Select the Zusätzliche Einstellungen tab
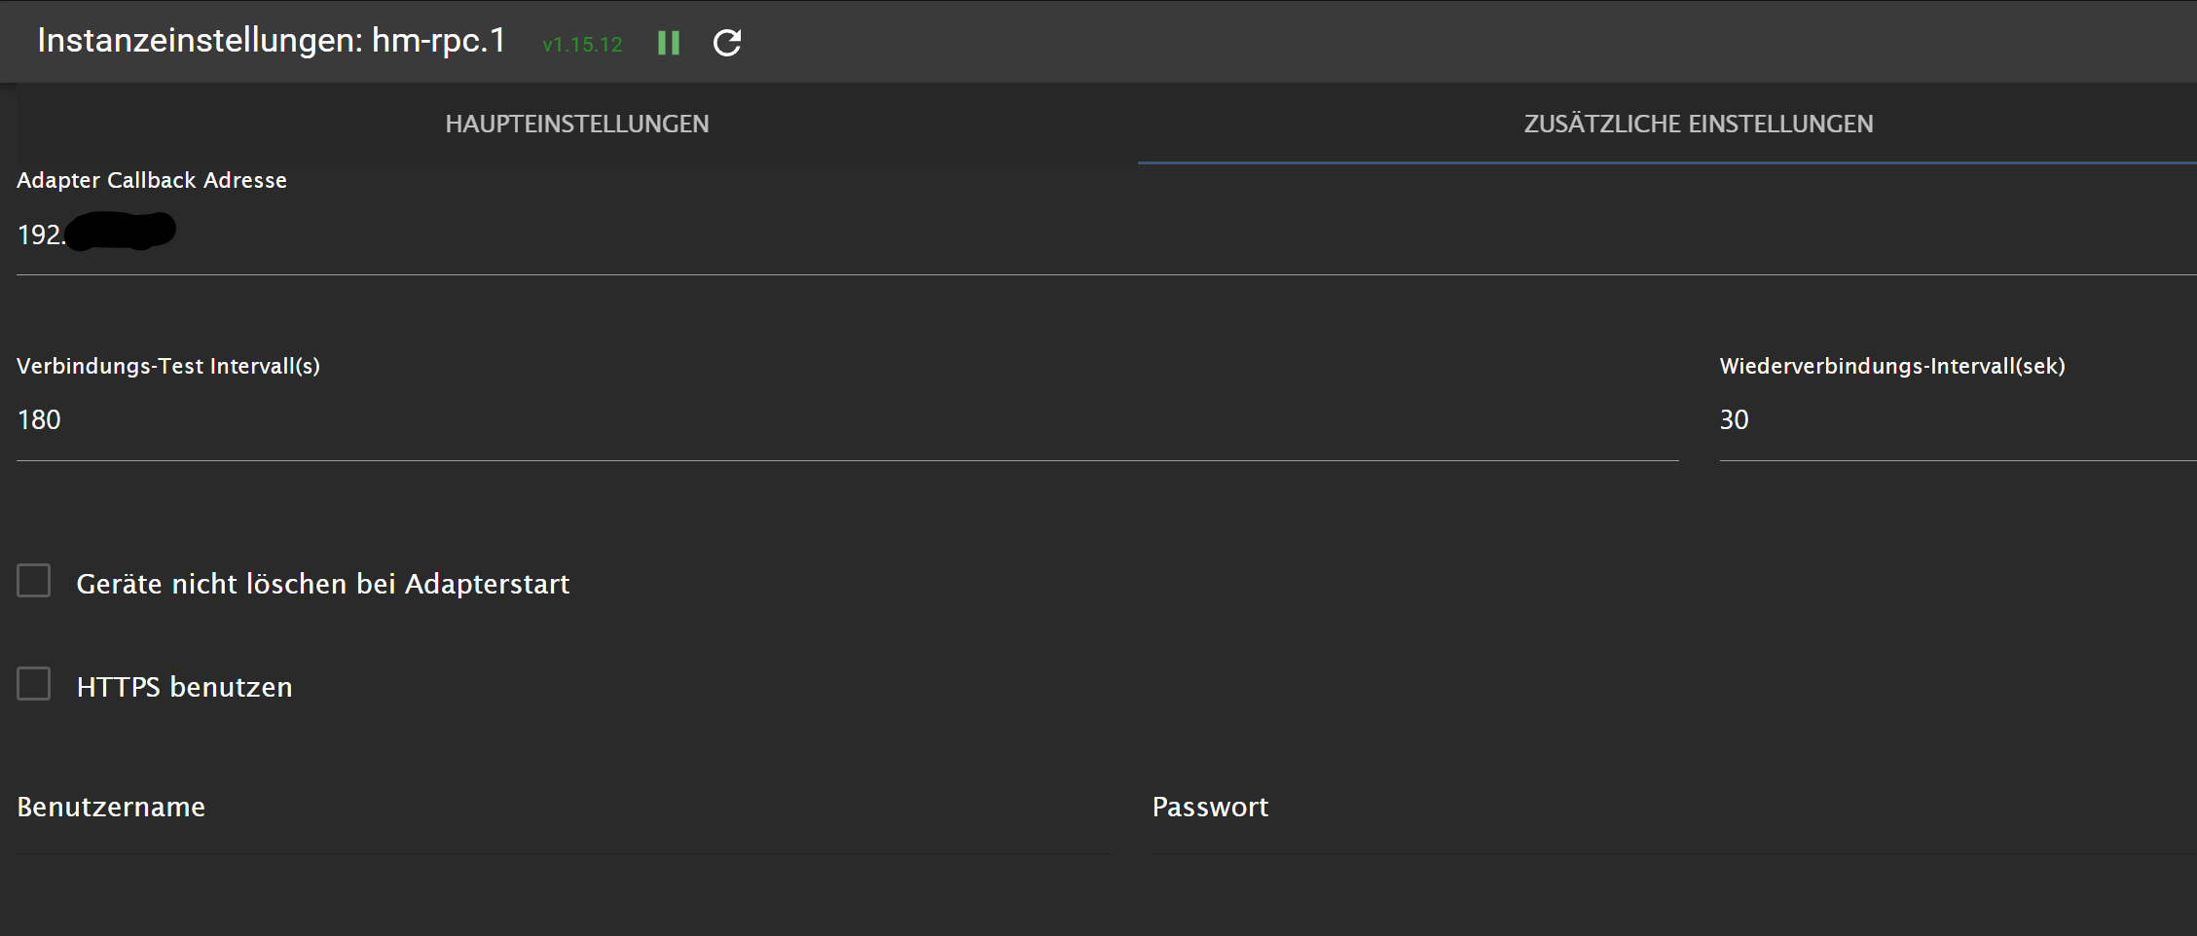Viewport: 2197px width, 936px height. click(1698, 124)
